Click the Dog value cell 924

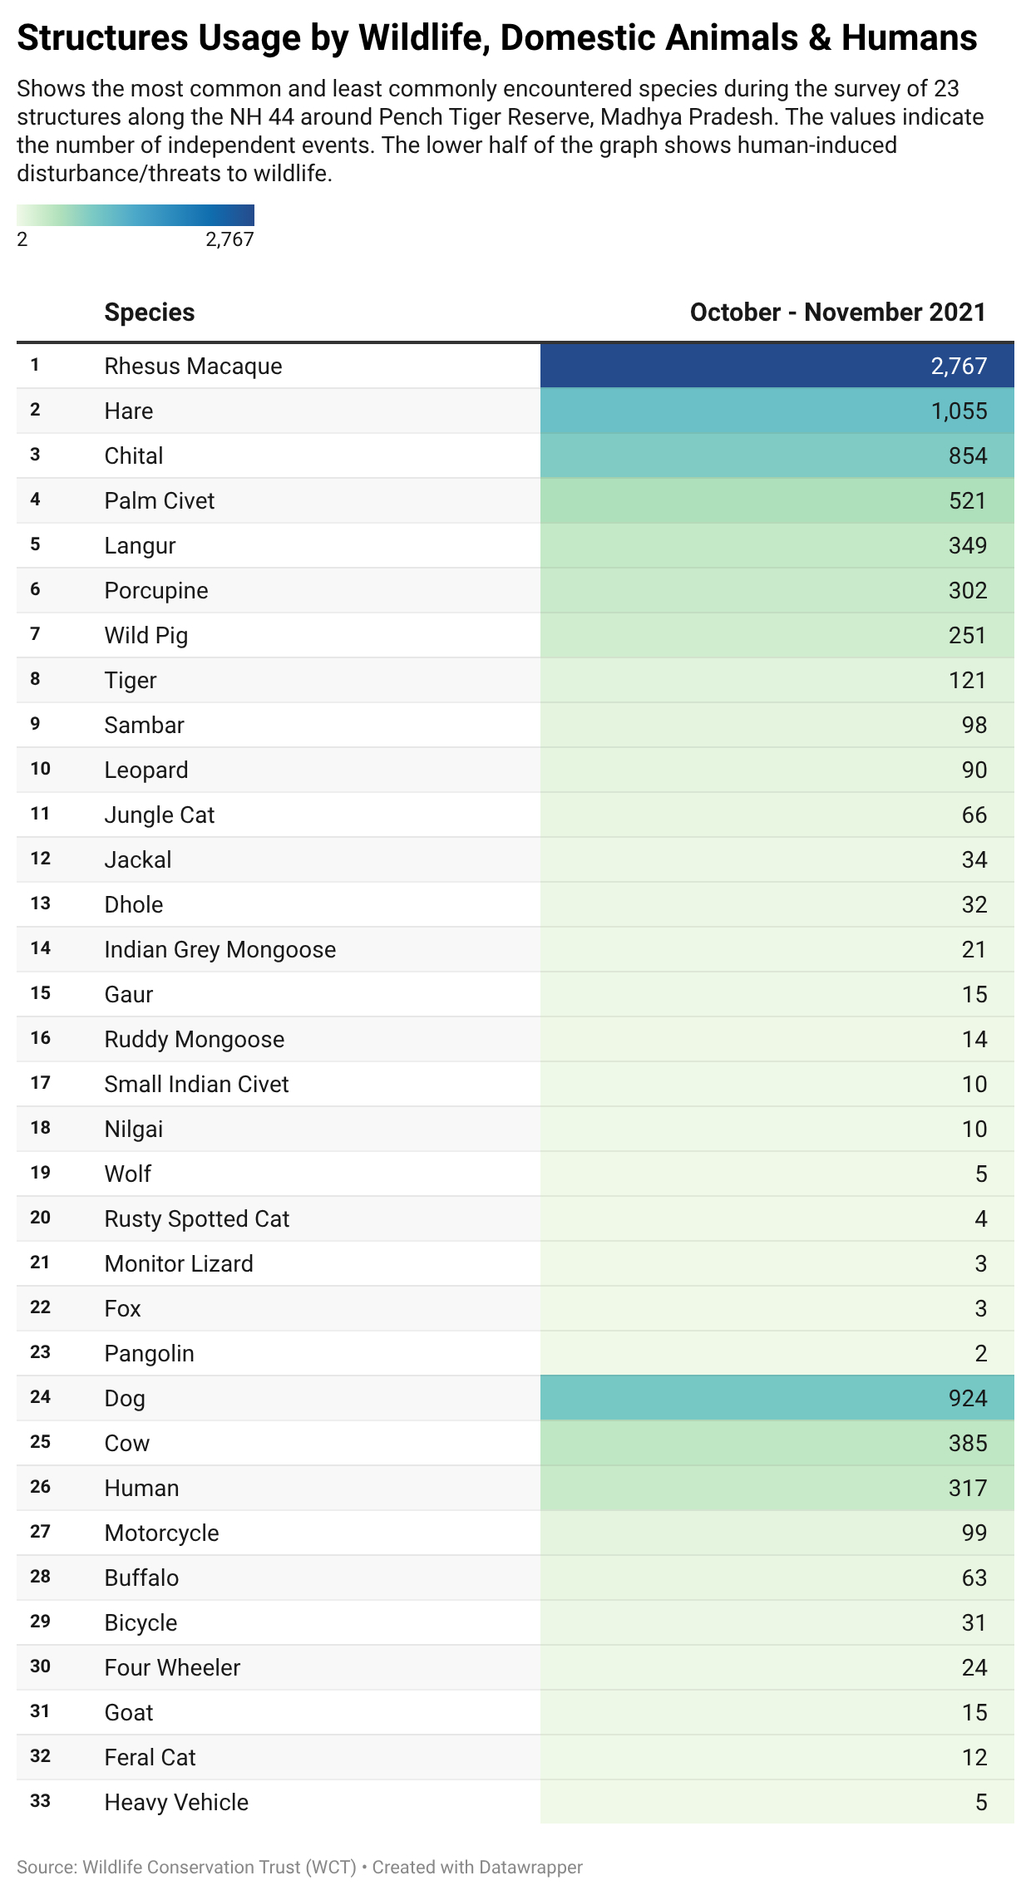coord(967,1399)
